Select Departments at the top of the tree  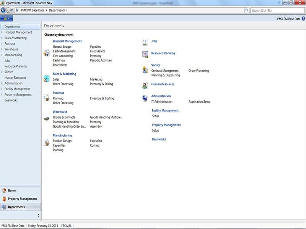click(x=12, y=27)
